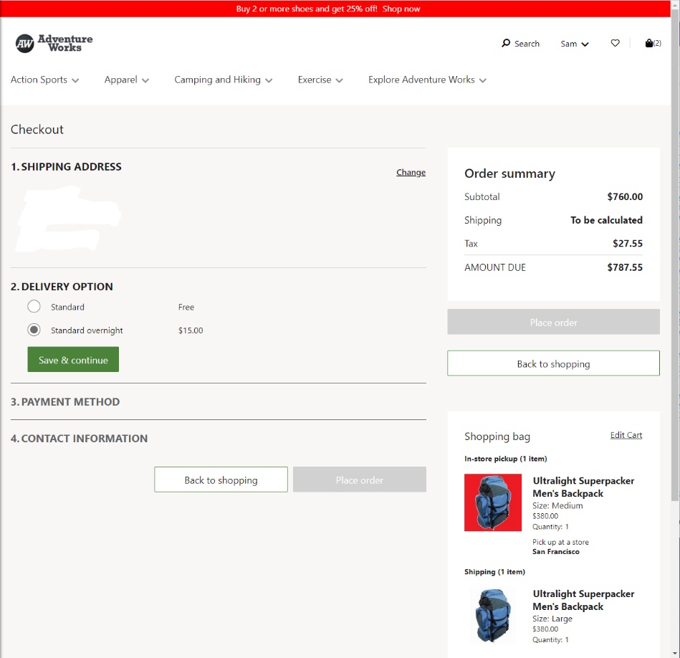The height and width of the screenshot is (658, 680).
Task: Expand the Apparel menu
Action: pyautogui.click(x=127, y=80)
